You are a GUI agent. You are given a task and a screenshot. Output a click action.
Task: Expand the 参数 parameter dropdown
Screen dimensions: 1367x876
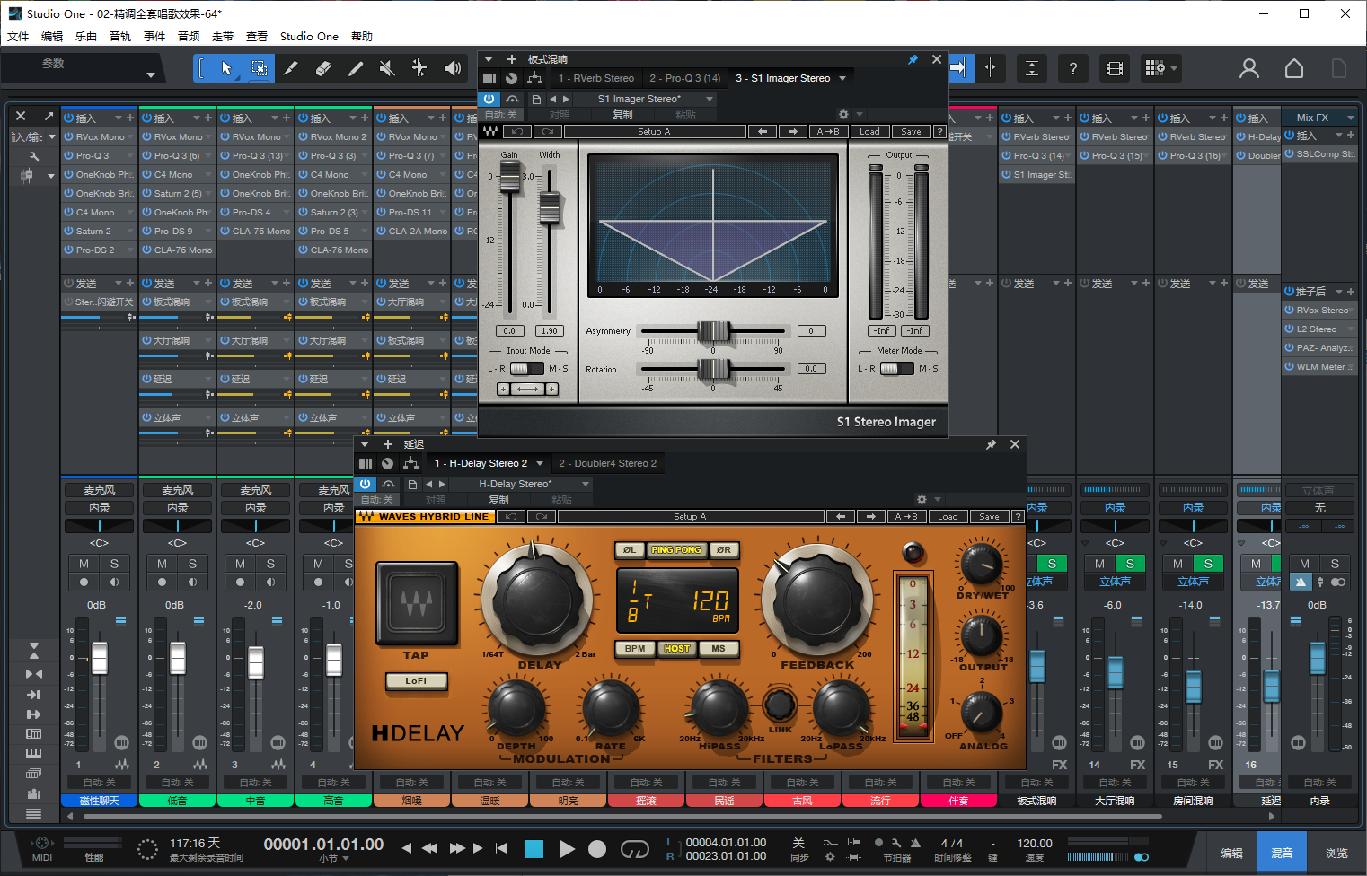[x=150, y=75]
